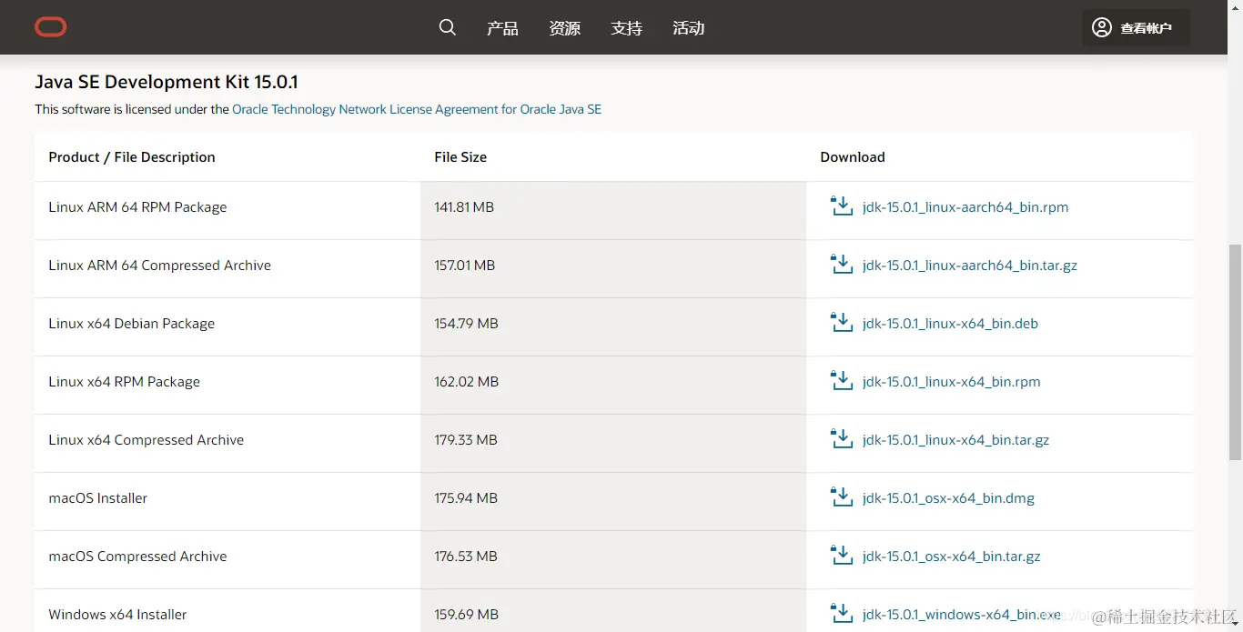Screen dimensions: 1243x632
Task: Click download icon for osx-x64_bin.dmg
Action: click(842, 497)
